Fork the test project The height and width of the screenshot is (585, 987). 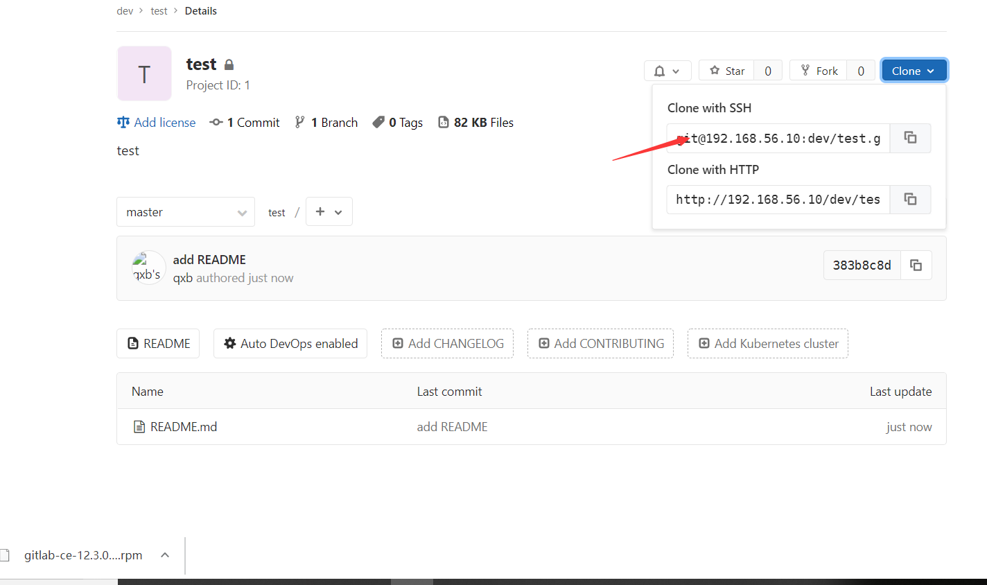[819, 71]
